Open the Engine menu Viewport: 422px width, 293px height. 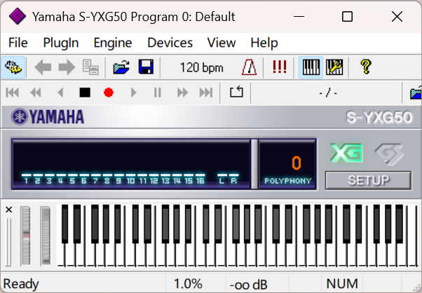[x=113, y=43]
